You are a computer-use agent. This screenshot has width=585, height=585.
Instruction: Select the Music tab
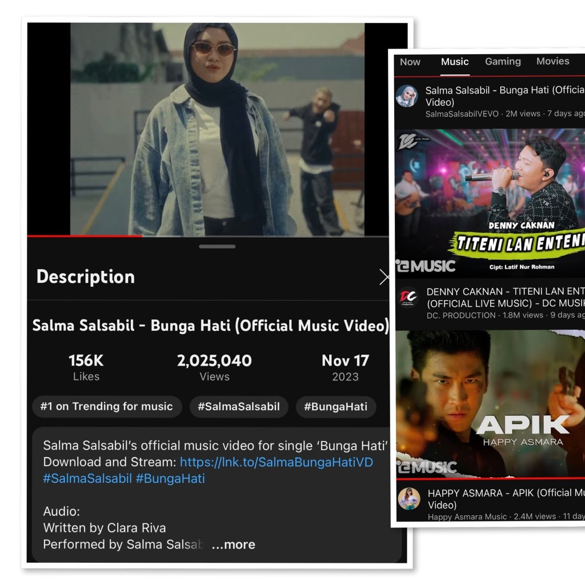click(x=455, y=62)
